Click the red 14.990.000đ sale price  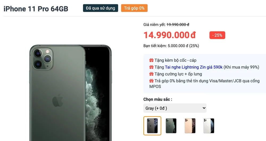click(x=170, y=35)
